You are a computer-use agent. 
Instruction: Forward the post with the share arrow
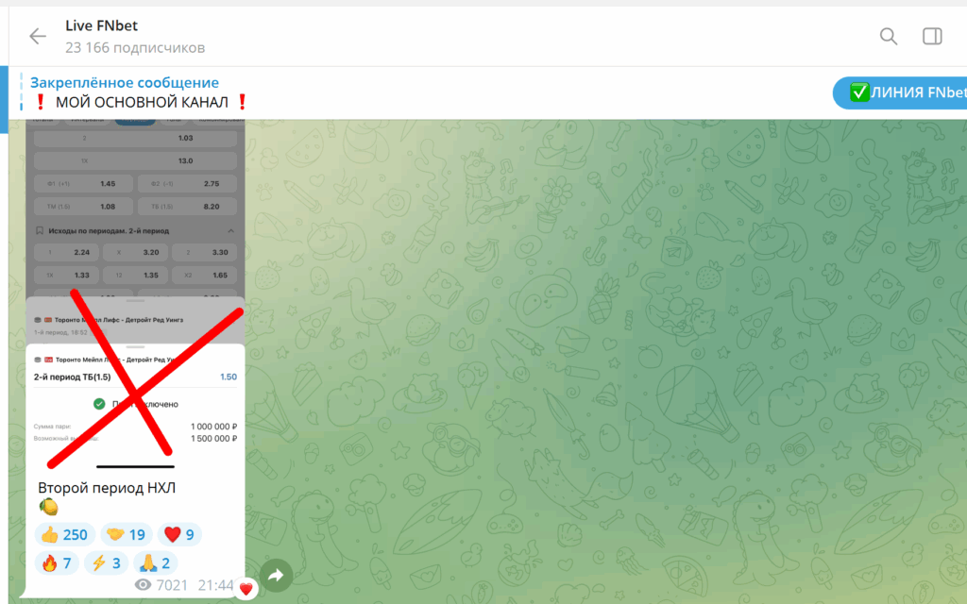coord(276,575)
